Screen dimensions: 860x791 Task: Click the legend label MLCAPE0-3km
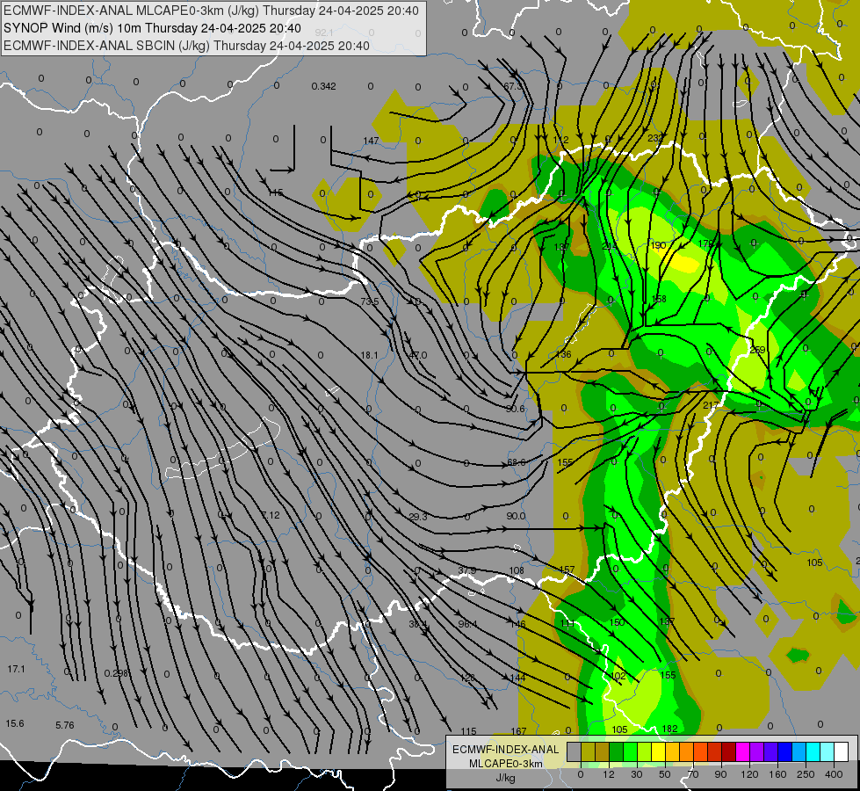[x=506, y=764]
